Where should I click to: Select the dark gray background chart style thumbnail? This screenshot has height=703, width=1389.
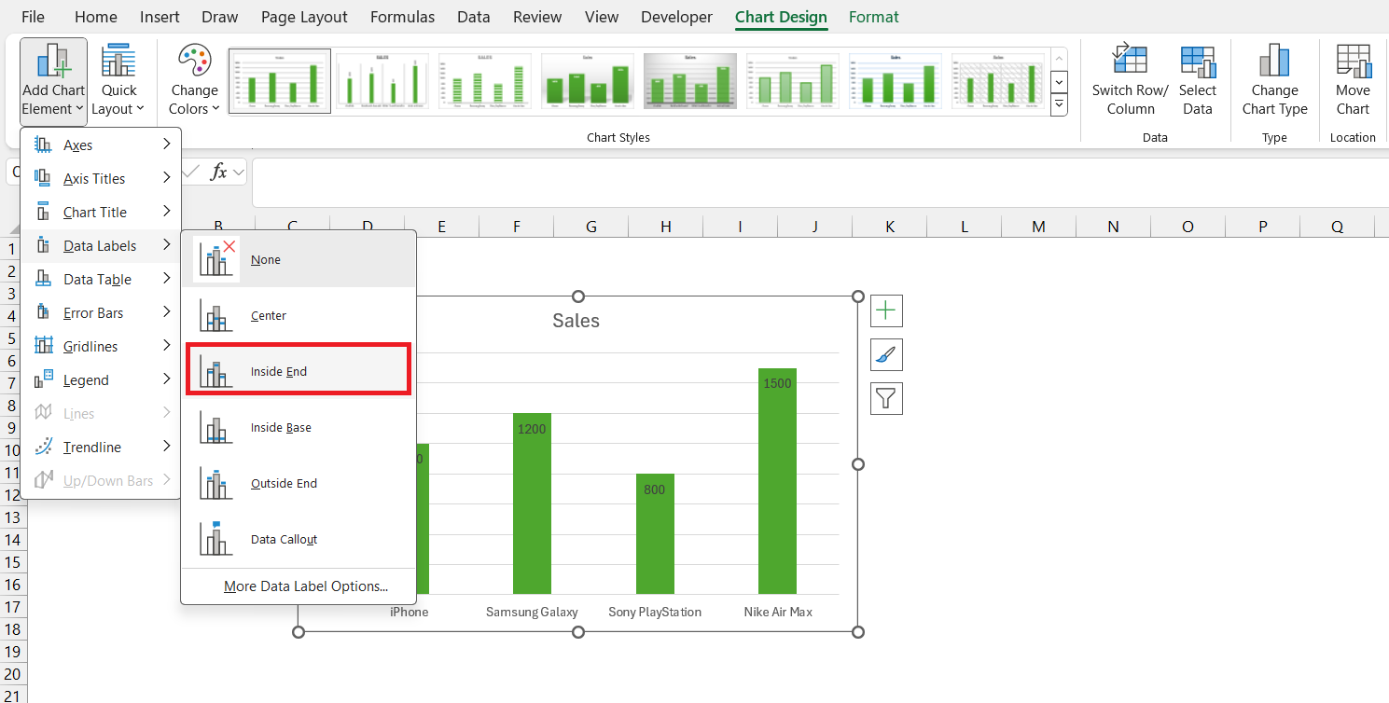pyautogui.click(x=690, y=80)
